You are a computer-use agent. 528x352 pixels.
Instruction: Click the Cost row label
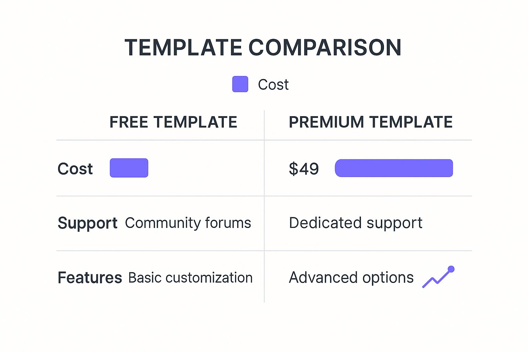[75, 169]
